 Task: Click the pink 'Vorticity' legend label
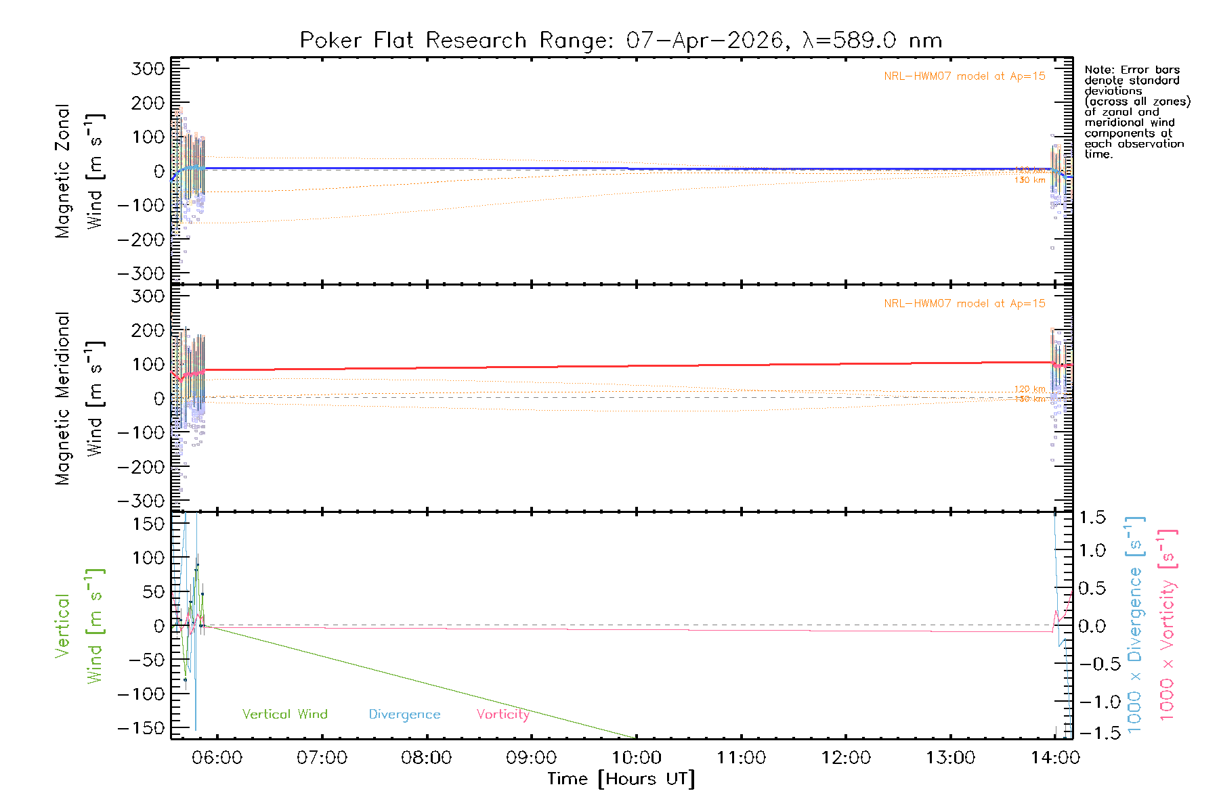click(x=502, y=715)
